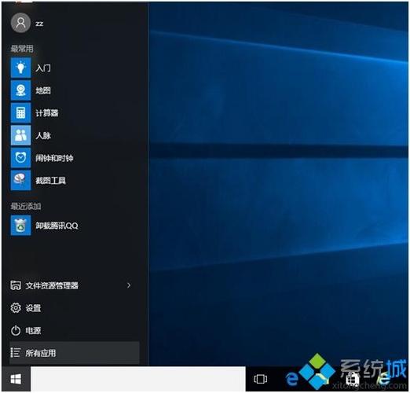Image resolution: width=410 pixels, height=393 pixels.
Task: Launch the Edge browser from taskbar
Action: tap(292, 379)
